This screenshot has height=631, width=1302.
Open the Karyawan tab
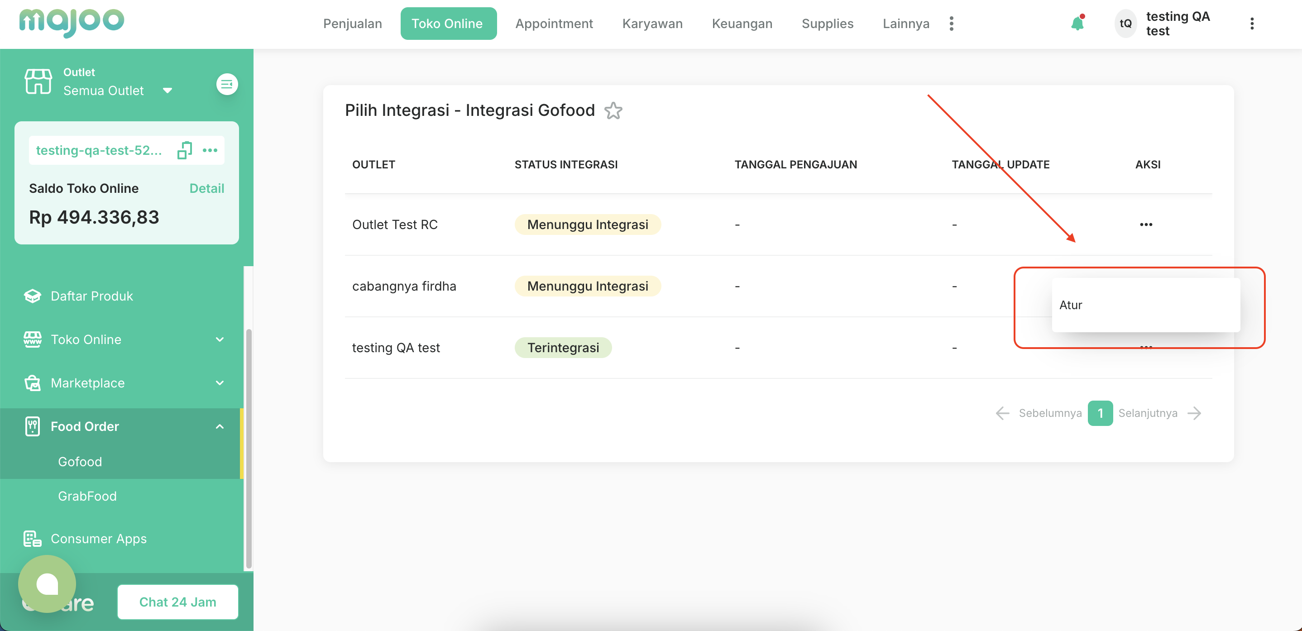point(652,24)
